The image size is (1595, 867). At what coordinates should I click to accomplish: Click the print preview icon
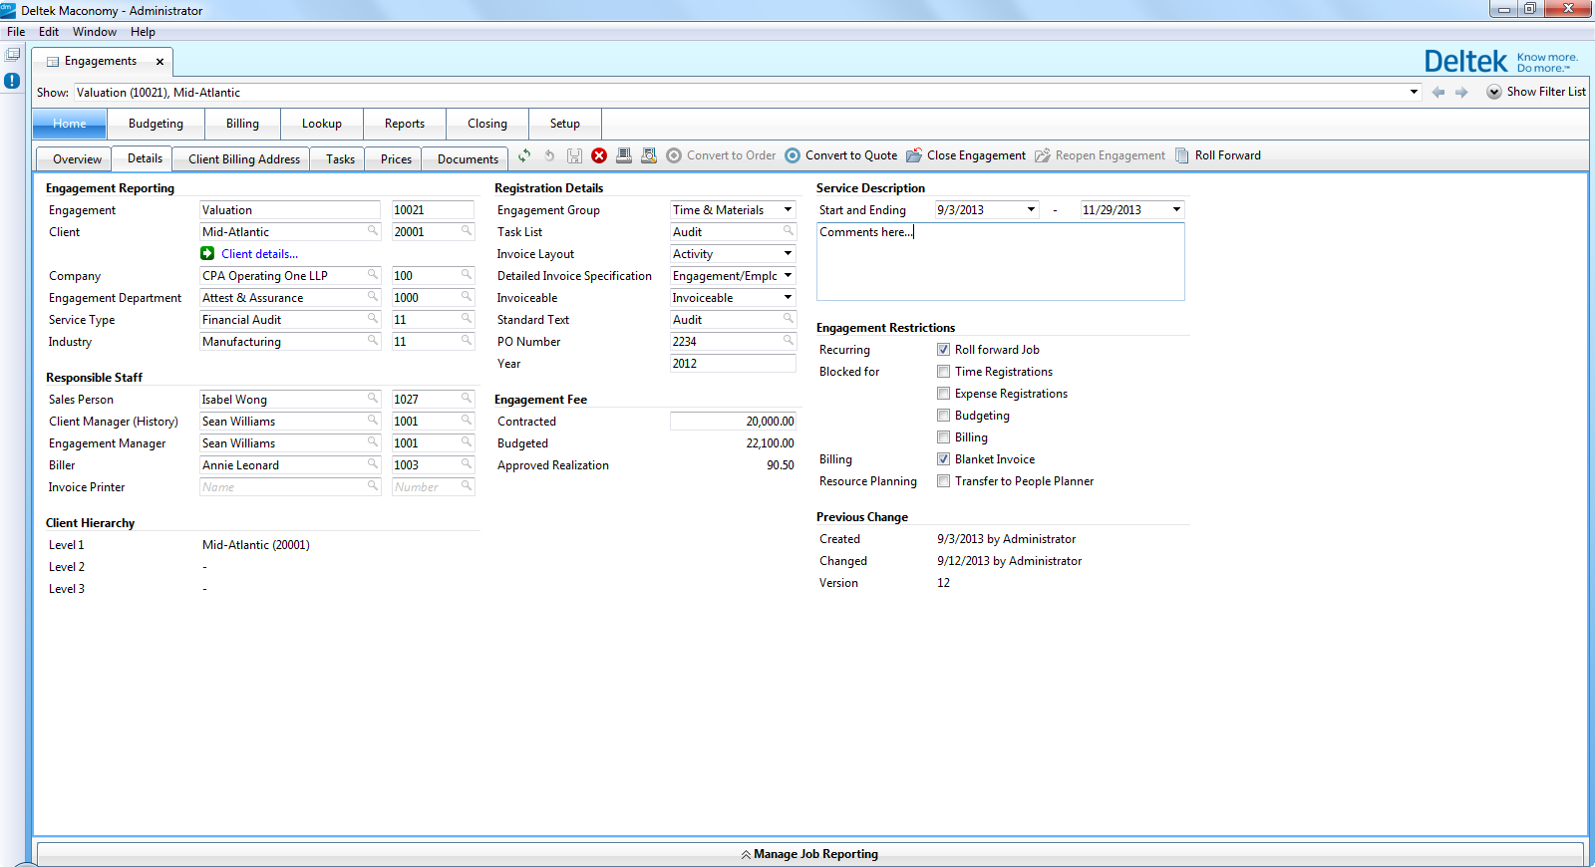[649, 155]
